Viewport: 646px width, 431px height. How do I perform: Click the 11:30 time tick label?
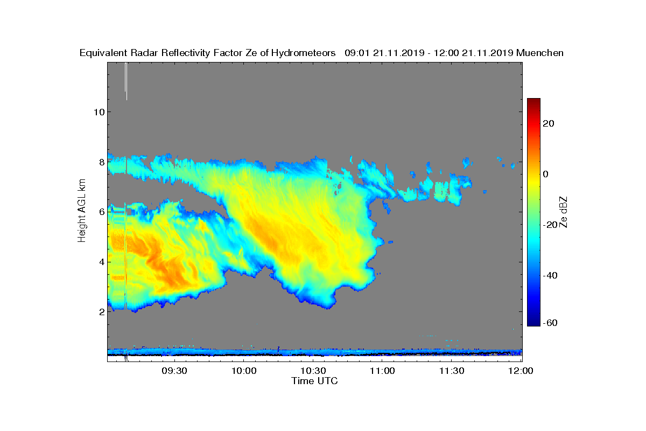tap(452, 371)
